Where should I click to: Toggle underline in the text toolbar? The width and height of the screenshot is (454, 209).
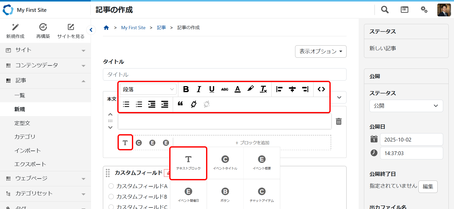[212, 89]
